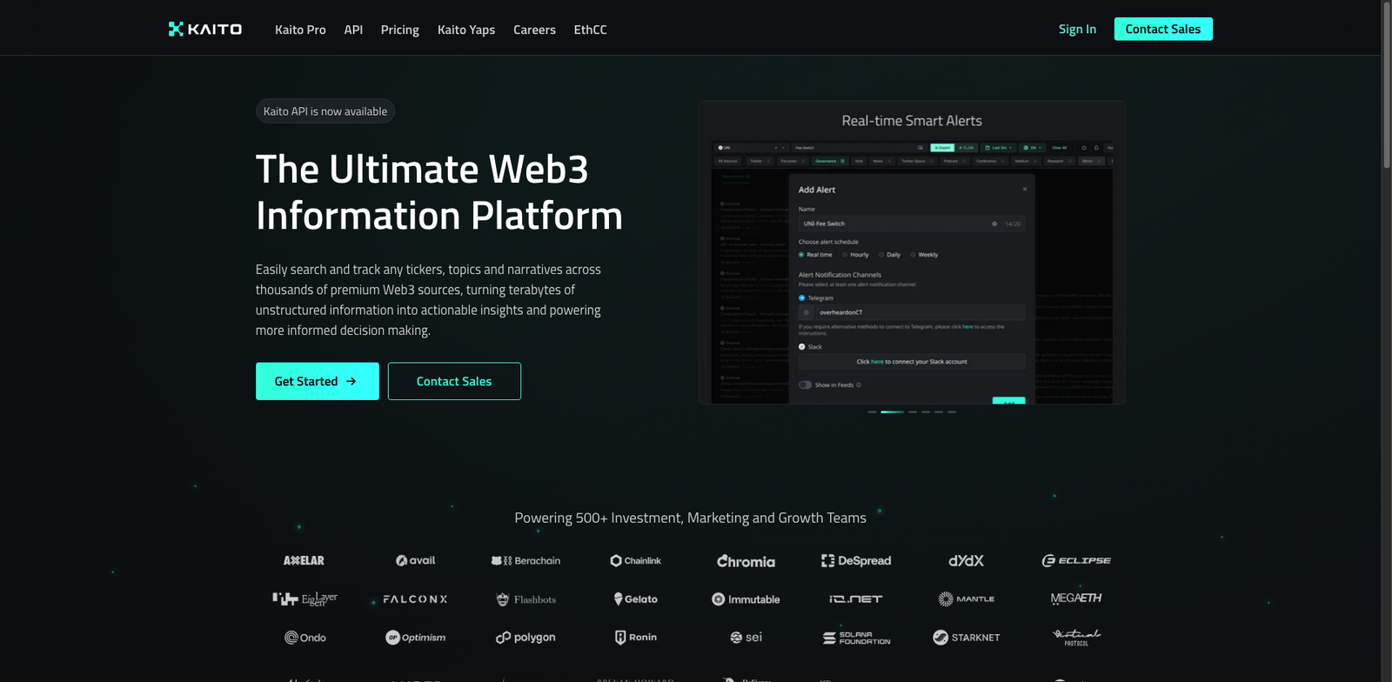Click the Polygon logo

525,638
